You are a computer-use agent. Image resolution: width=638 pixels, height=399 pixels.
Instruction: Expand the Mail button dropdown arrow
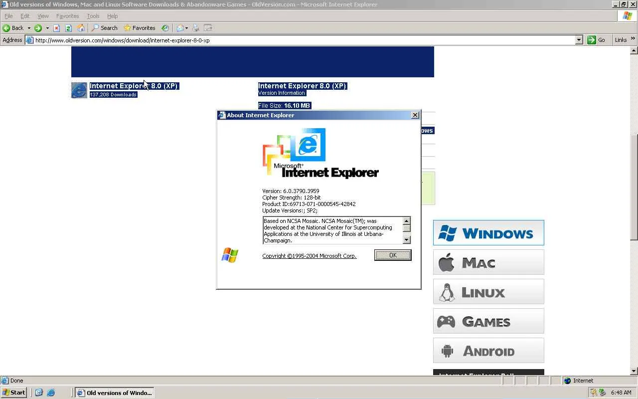pos(186,28)
